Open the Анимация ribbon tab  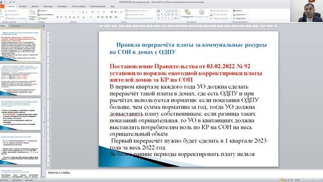(x=62, y=7)
